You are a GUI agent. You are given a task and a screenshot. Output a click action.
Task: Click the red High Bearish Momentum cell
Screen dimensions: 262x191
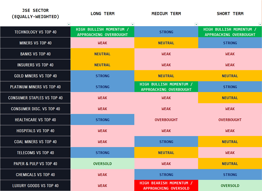pyautogui.click(x=166, y=186)
